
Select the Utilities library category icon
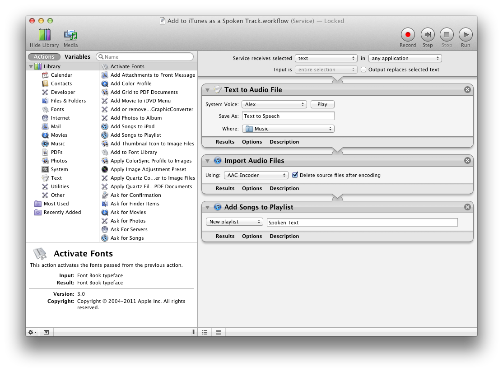pyautogui.click(x=45, y=186)
